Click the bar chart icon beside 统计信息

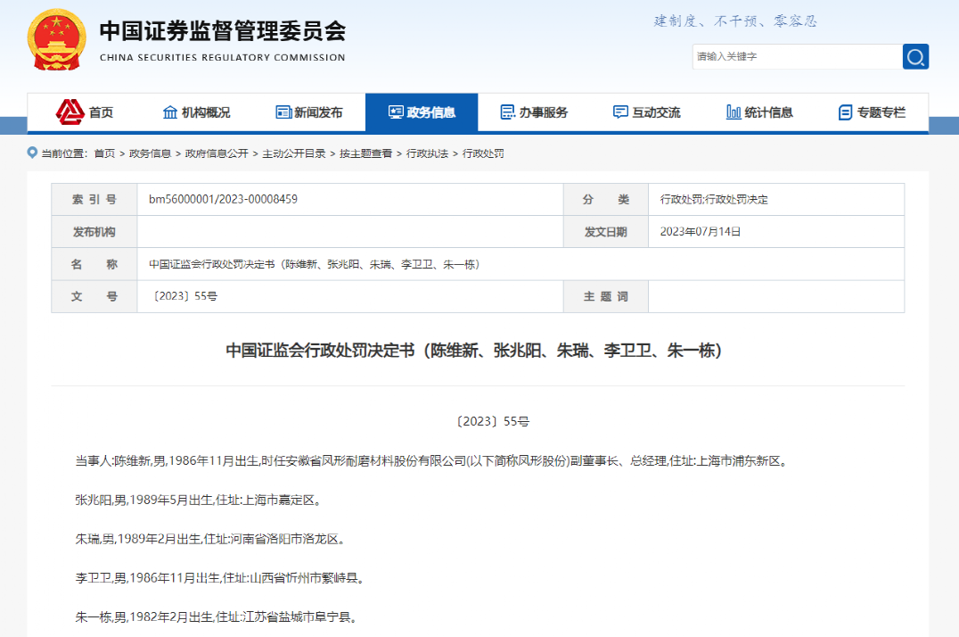coord(733,112)
